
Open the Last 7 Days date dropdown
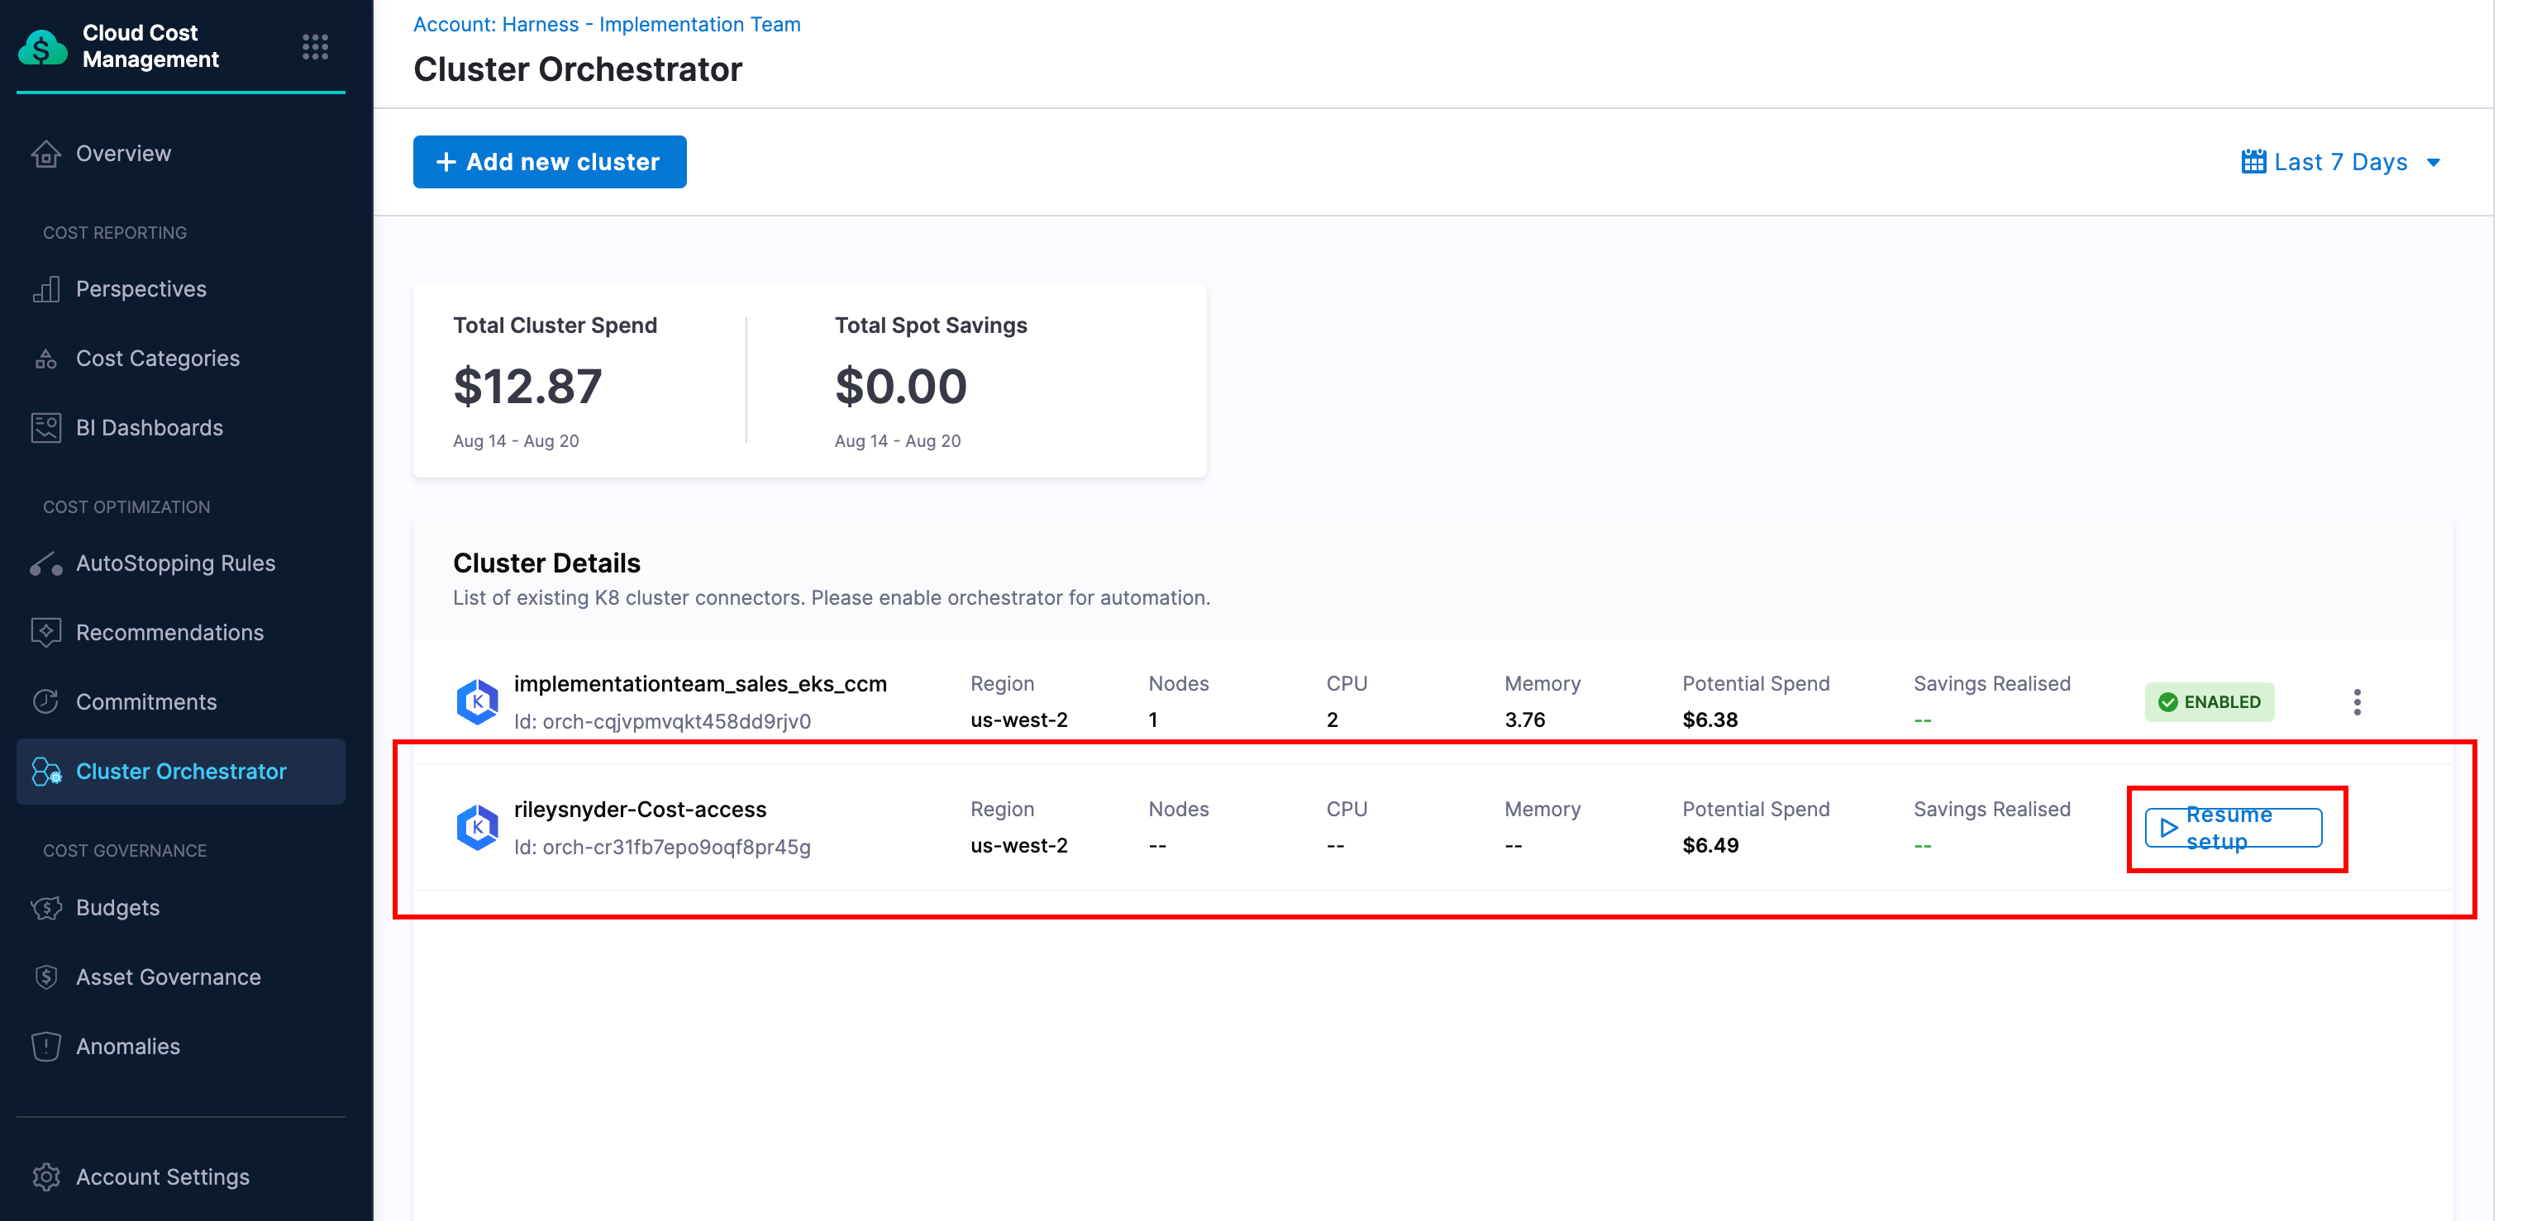click(x=2340, y=162)
